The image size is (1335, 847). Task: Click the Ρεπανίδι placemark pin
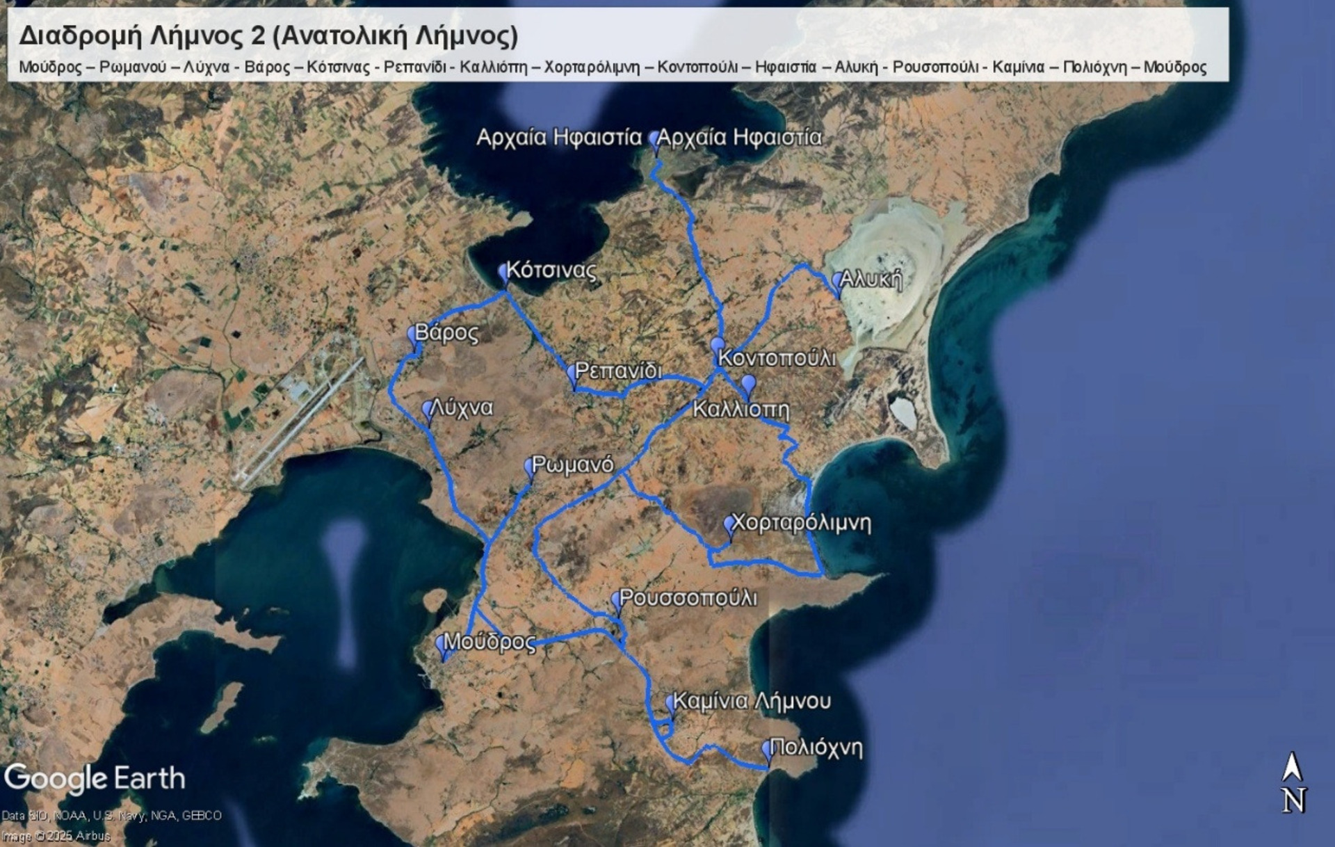tap(572, 373)
